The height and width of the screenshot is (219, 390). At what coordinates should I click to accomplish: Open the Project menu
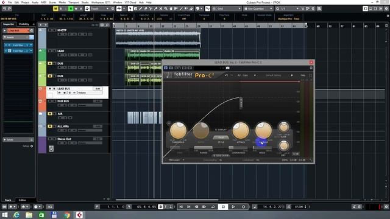[25, 2]
